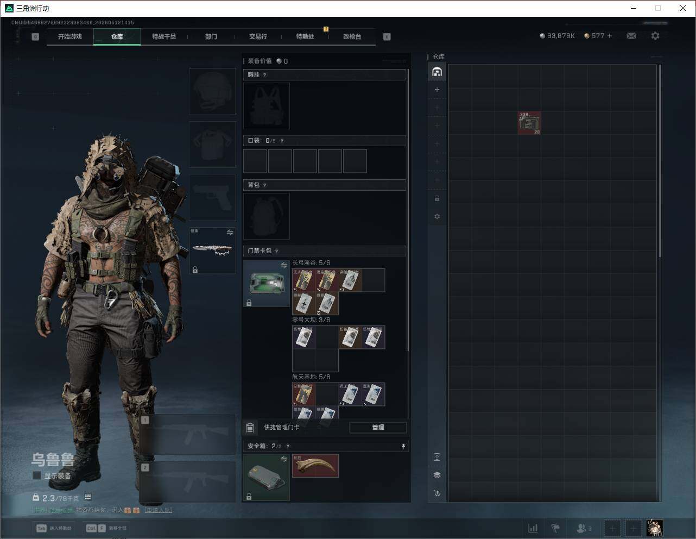
Task: Show help for 门禁卡包
Action: [x=277, y=250]
